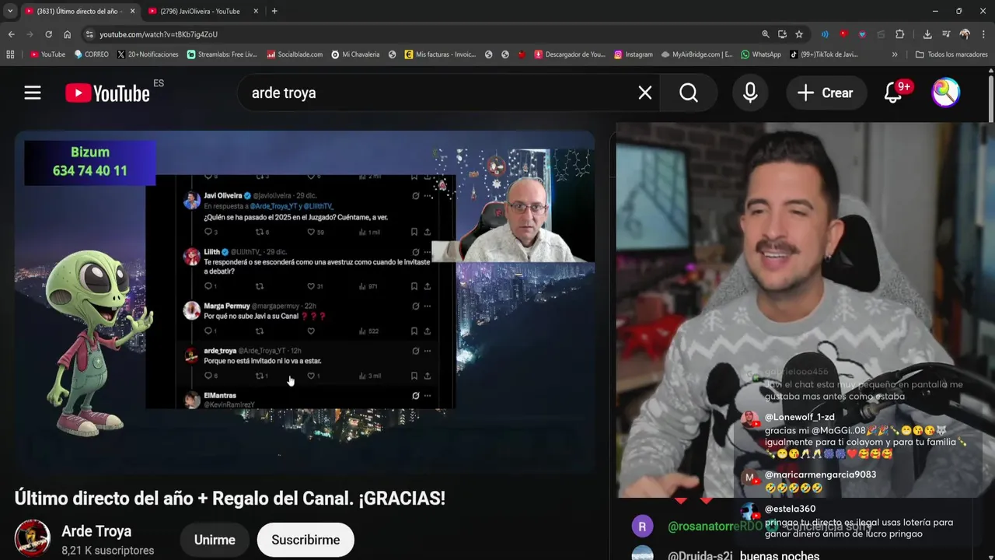Viewport: 995px width, 560px height.
Task: Open site information icon in address bar
Action: click(89, 34)
